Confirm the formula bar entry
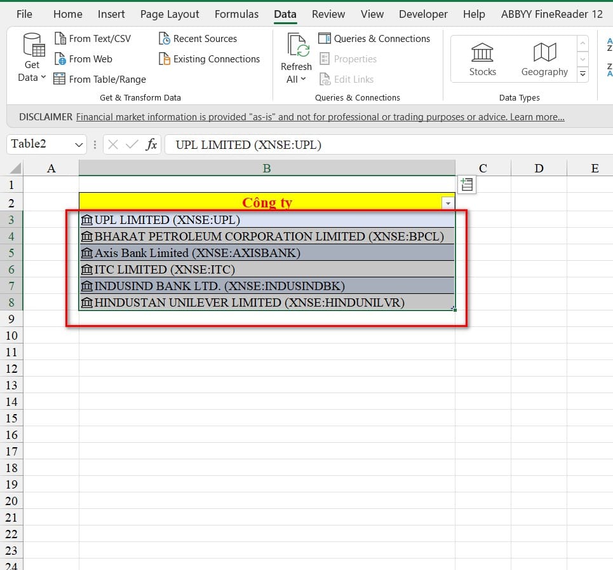The height and width of the screenshot is (570, 613). (131, 145)
